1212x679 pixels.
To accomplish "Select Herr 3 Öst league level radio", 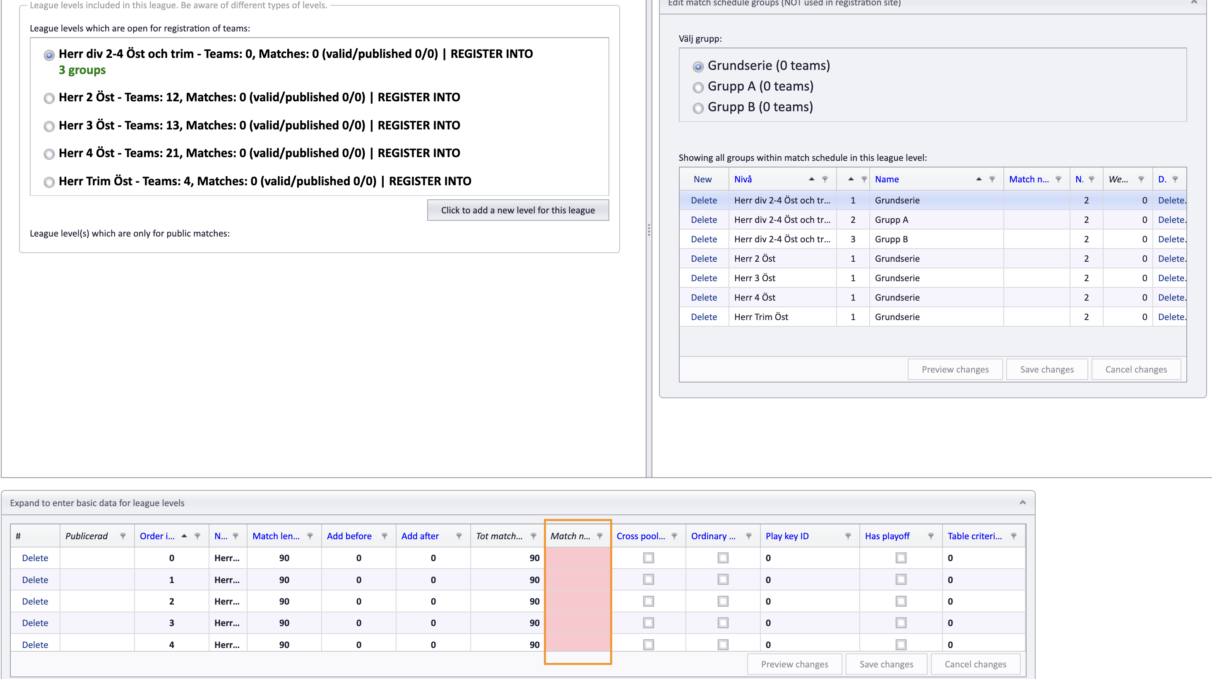I will (x=49, y=127).
